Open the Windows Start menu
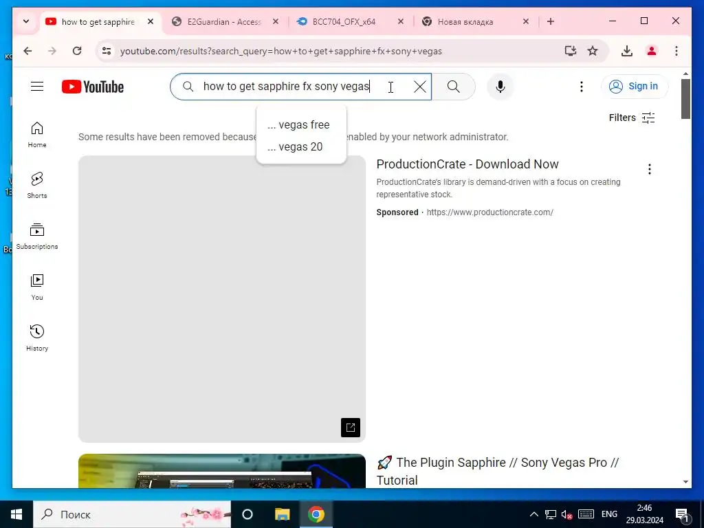 [x=16, y=514]
